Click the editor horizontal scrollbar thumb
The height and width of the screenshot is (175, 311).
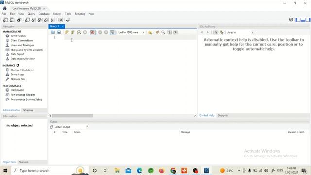pyautogui.click(x=72, y=116)
